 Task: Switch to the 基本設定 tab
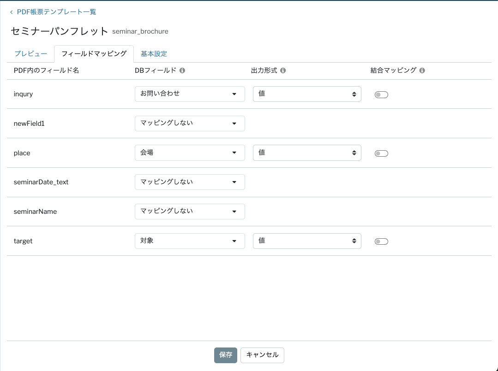click(154, 54)
